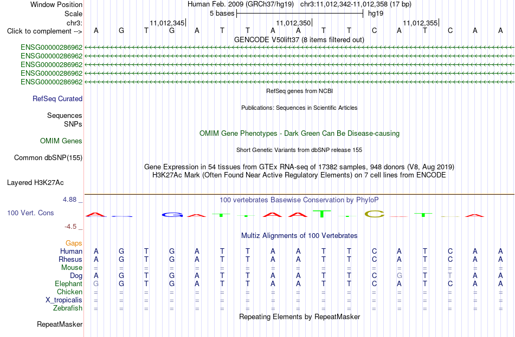Click the 'GENCODE V50lift37 (8 items filtered out)' title

[x=299, y=39]
